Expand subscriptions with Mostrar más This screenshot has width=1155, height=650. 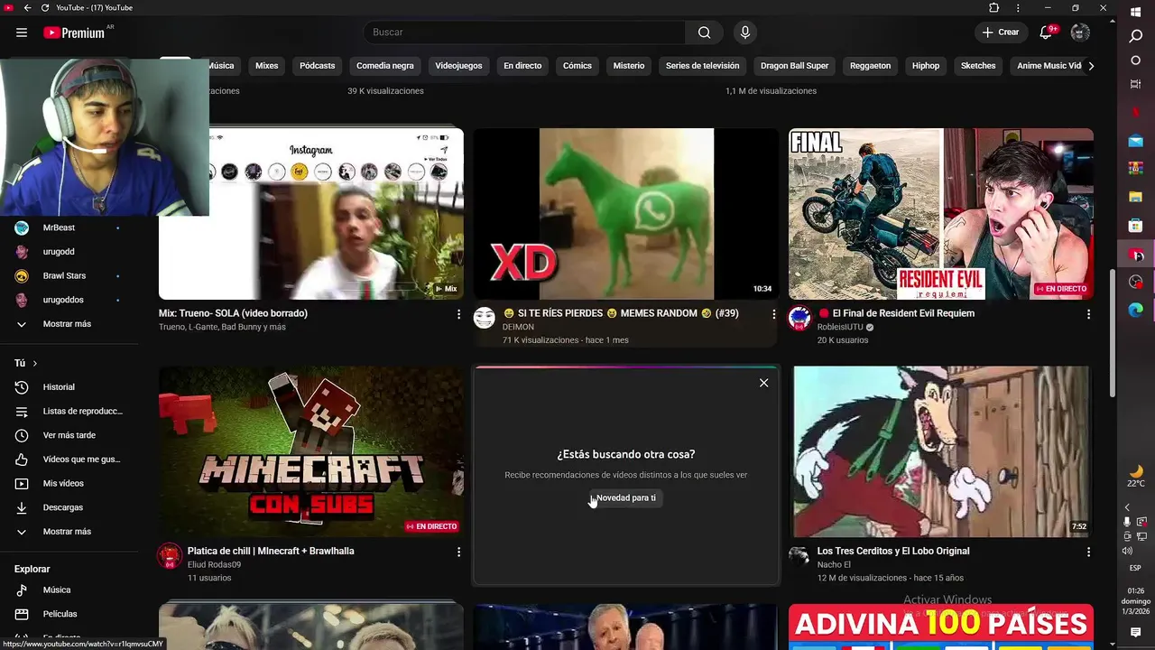point(69,324)
